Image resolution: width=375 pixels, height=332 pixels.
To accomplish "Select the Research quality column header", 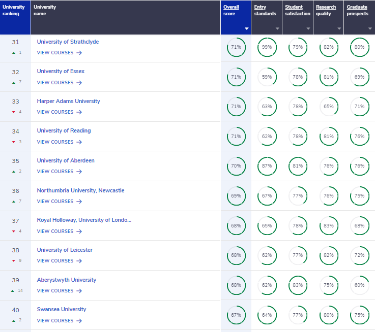I will [x=326, y=11].
